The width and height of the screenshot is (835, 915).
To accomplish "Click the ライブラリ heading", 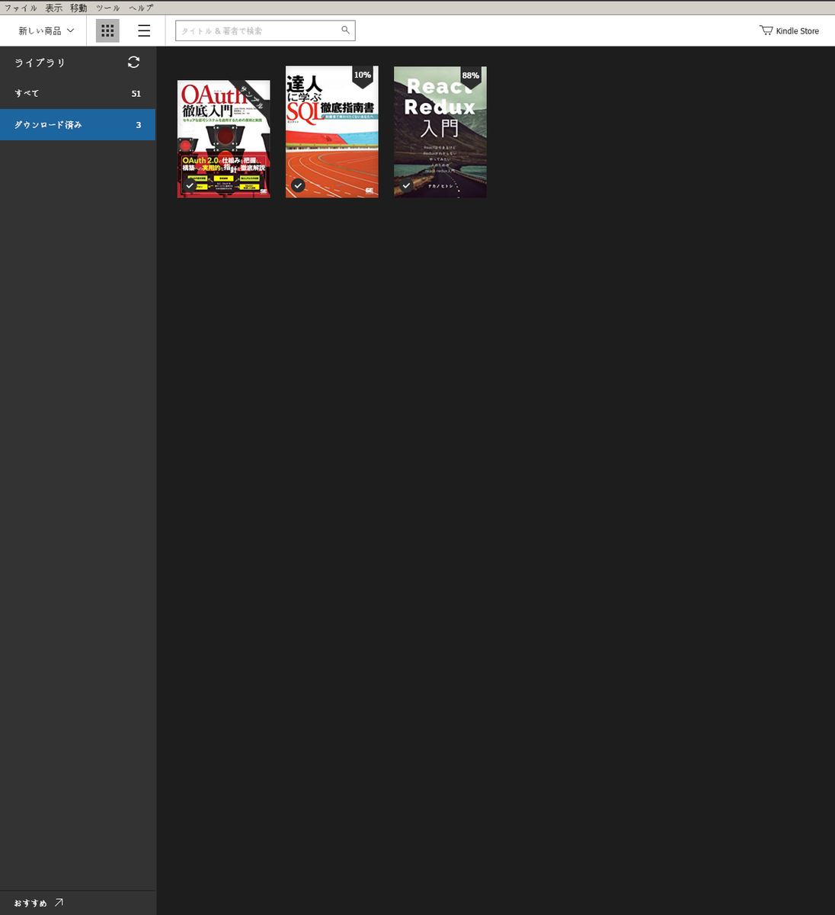I will (40, 63).
